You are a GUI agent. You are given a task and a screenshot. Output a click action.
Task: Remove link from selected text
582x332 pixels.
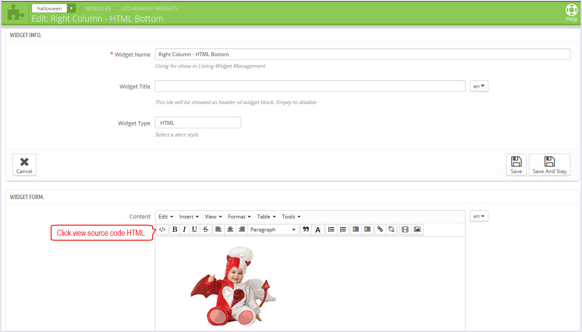tap(391, 229)
